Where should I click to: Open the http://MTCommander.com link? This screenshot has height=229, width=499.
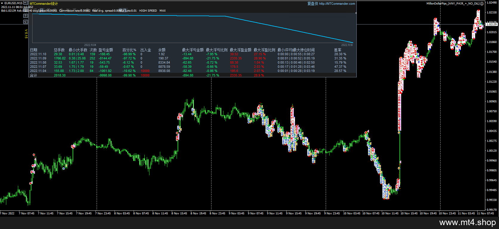337,4
